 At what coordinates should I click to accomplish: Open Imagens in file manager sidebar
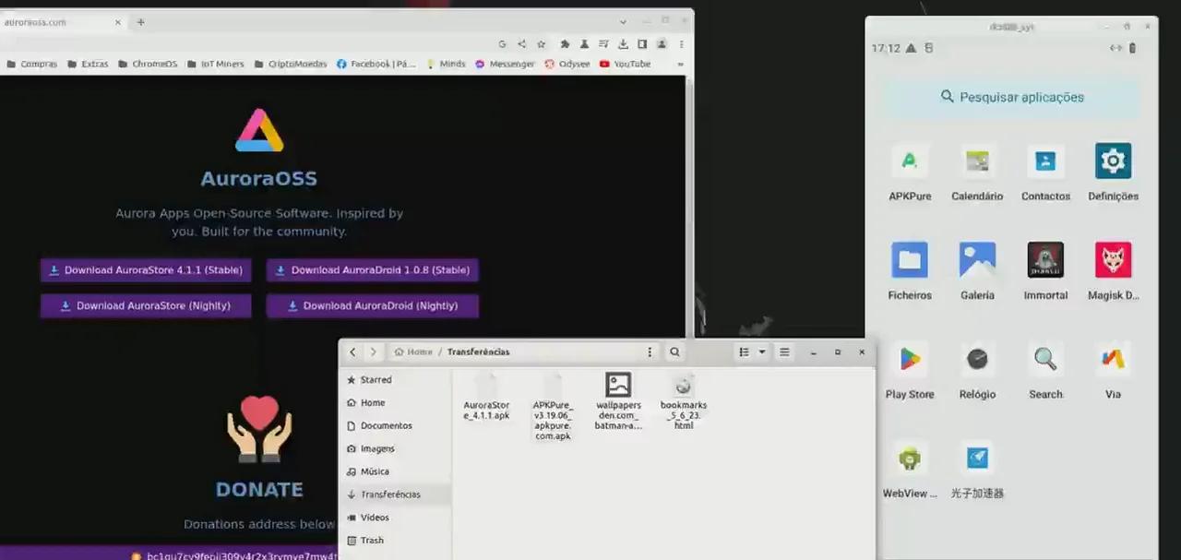[x=395, y=449]
